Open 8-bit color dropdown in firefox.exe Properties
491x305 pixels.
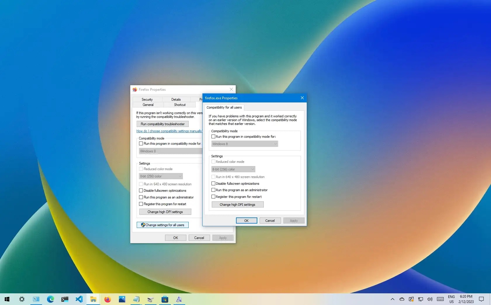[x=233, y=169]
